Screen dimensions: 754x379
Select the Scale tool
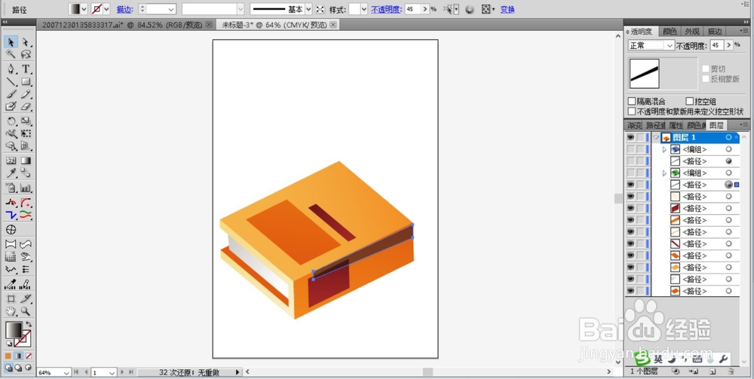[26, 121]
